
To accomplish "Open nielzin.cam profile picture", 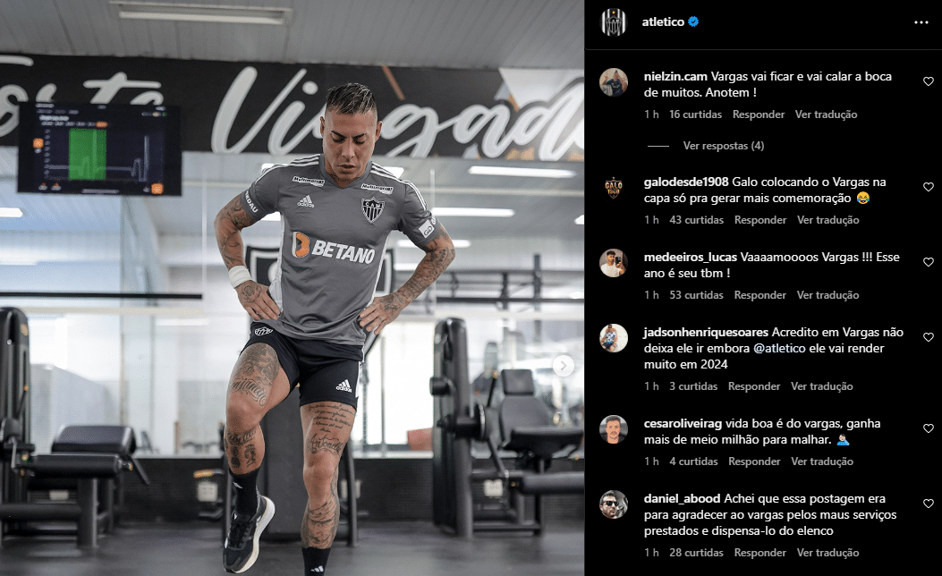I will 614,82.
